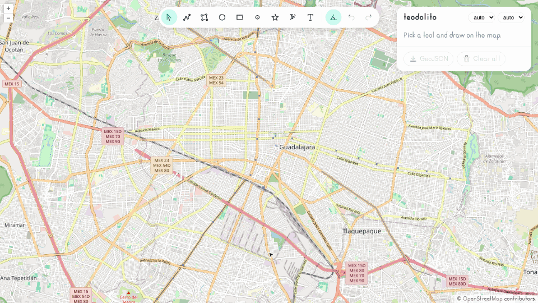Image resolution: width=538 pixels, height=303 pixels.
Task: Open the first auto dropdown
Action: [x=481, y=17]
